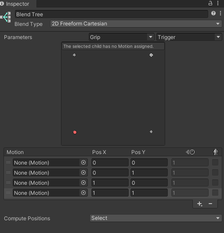The height and width of the screenshot is (233, 224).
Task: Select top-right motion point in blend graph
Action: click(151, 55)
